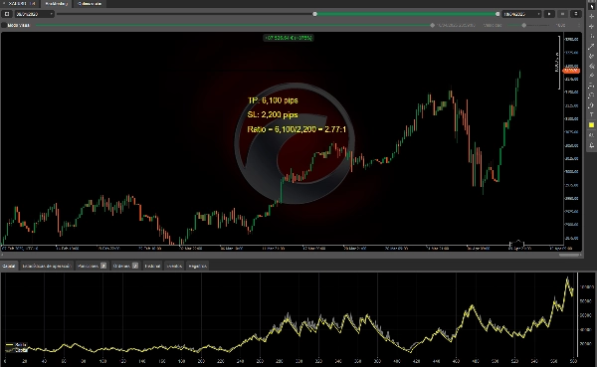Click the green profit label above the chart
The height and width of the screenshot is (367, 597).
pos(289,38)
